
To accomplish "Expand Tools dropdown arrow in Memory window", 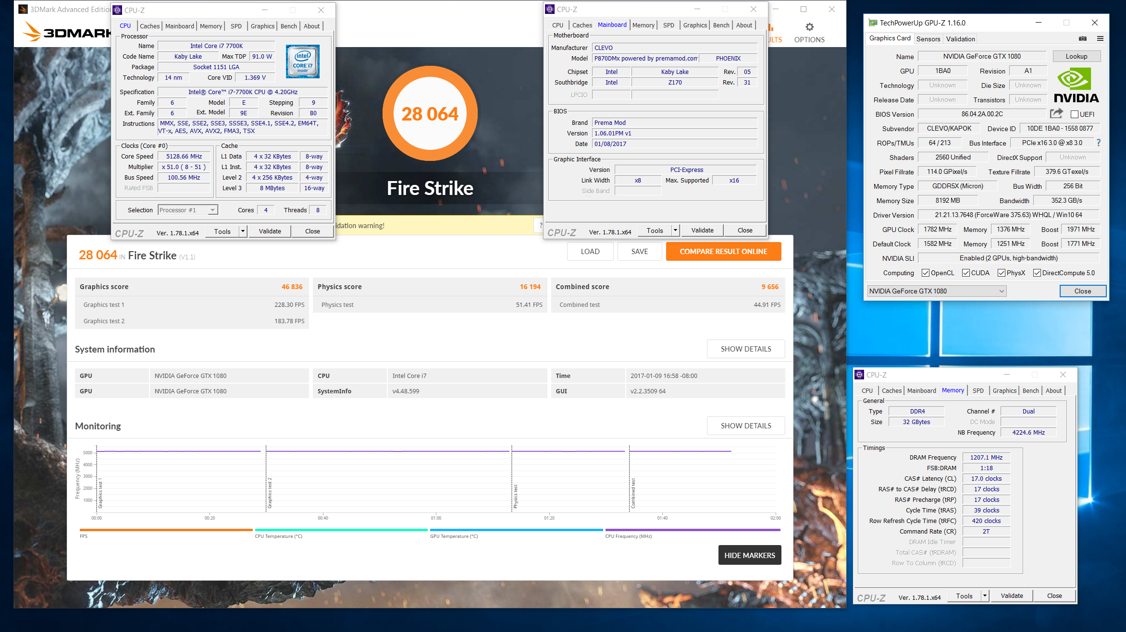I will point(985,596).
